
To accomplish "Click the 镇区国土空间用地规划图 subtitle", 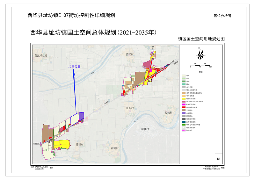I will (201, 39).
